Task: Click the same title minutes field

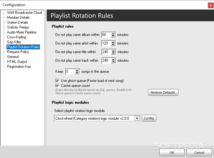Action: point(107,52)
